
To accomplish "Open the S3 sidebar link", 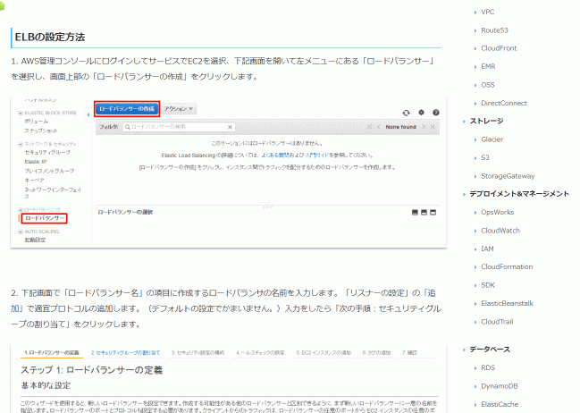I will point(485,157).
